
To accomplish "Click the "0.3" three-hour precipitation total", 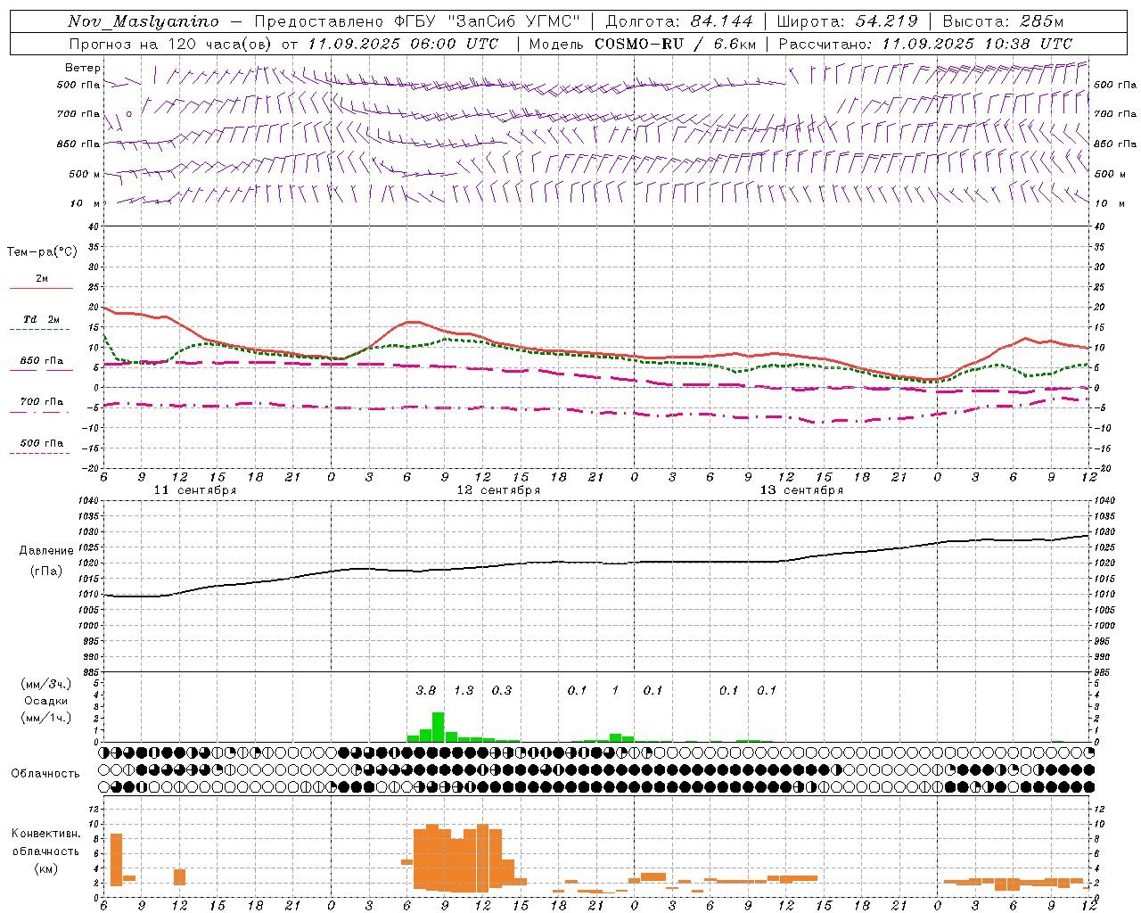I will point(502,690).
